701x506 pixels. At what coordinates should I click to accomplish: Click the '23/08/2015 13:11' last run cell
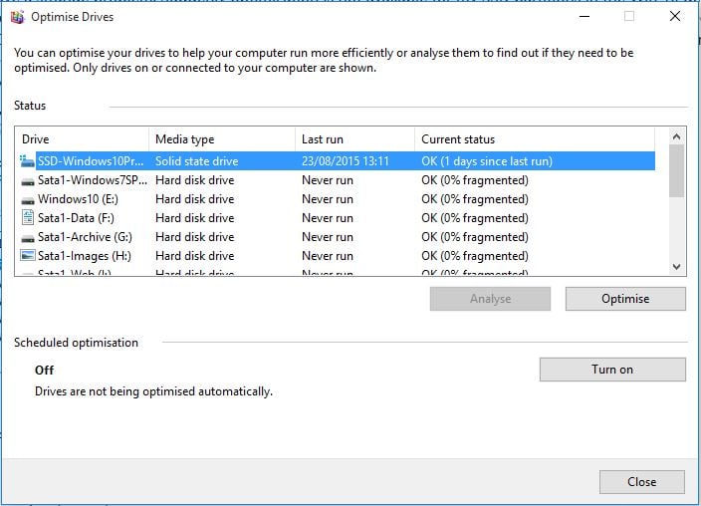pyautogui.click(x=346, y=161)
